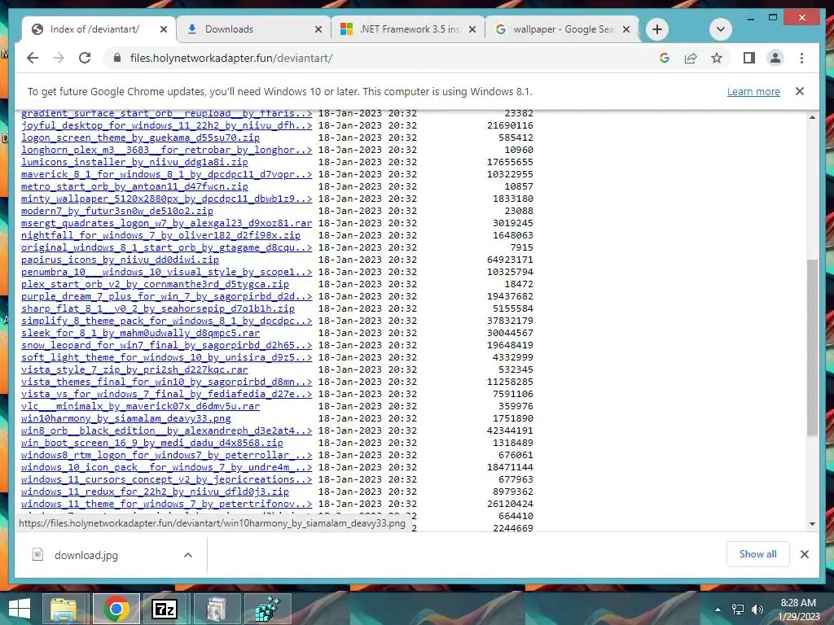Download logon_screen_theme_by_guekama zip
Image resolution: width=834 pixels, height=625 pixels.
pos(140,138)
